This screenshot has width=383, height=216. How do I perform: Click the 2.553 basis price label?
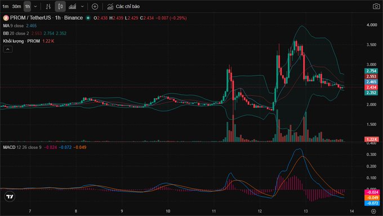coord(371,76)
